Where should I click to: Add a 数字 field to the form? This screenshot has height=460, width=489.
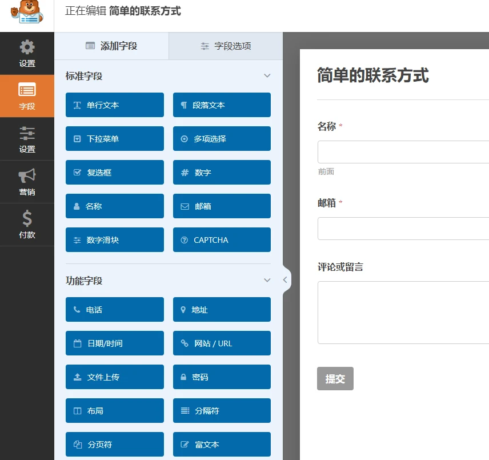pyautogui.click(x=222, y=172)
